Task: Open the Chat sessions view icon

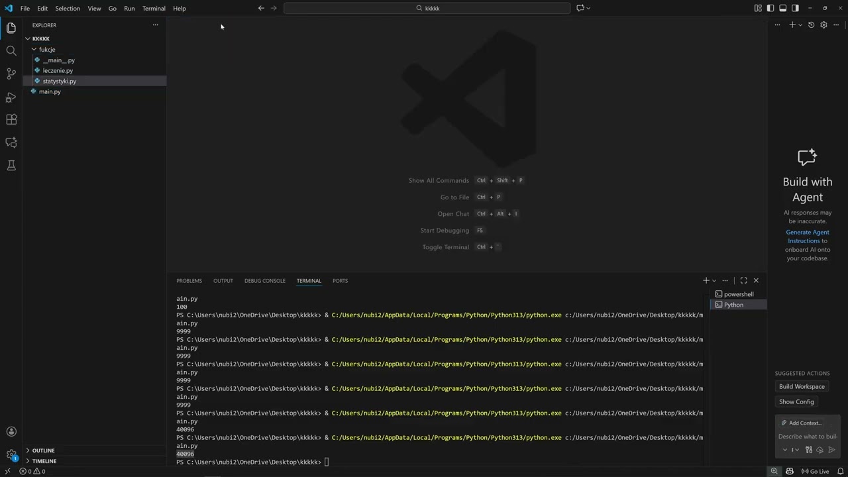Action: [x=11, y=142]
